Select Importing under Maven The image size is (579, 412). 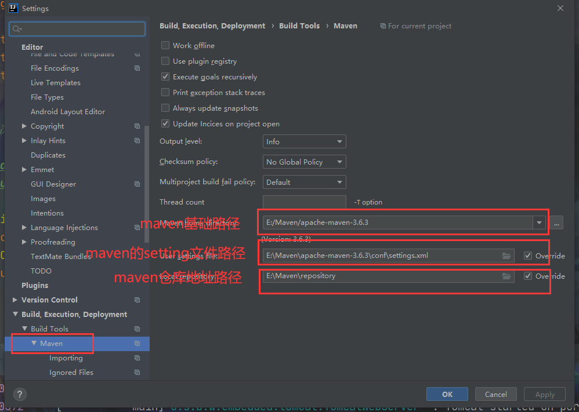[66, 358]
